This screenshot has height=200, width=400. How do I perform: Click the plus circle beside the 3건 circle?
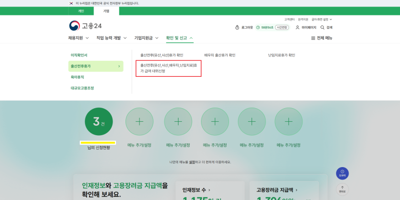coord(139,122)
